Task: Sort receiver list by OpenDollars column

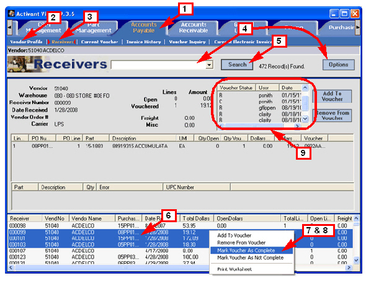Action: click(x=247, y=218)
